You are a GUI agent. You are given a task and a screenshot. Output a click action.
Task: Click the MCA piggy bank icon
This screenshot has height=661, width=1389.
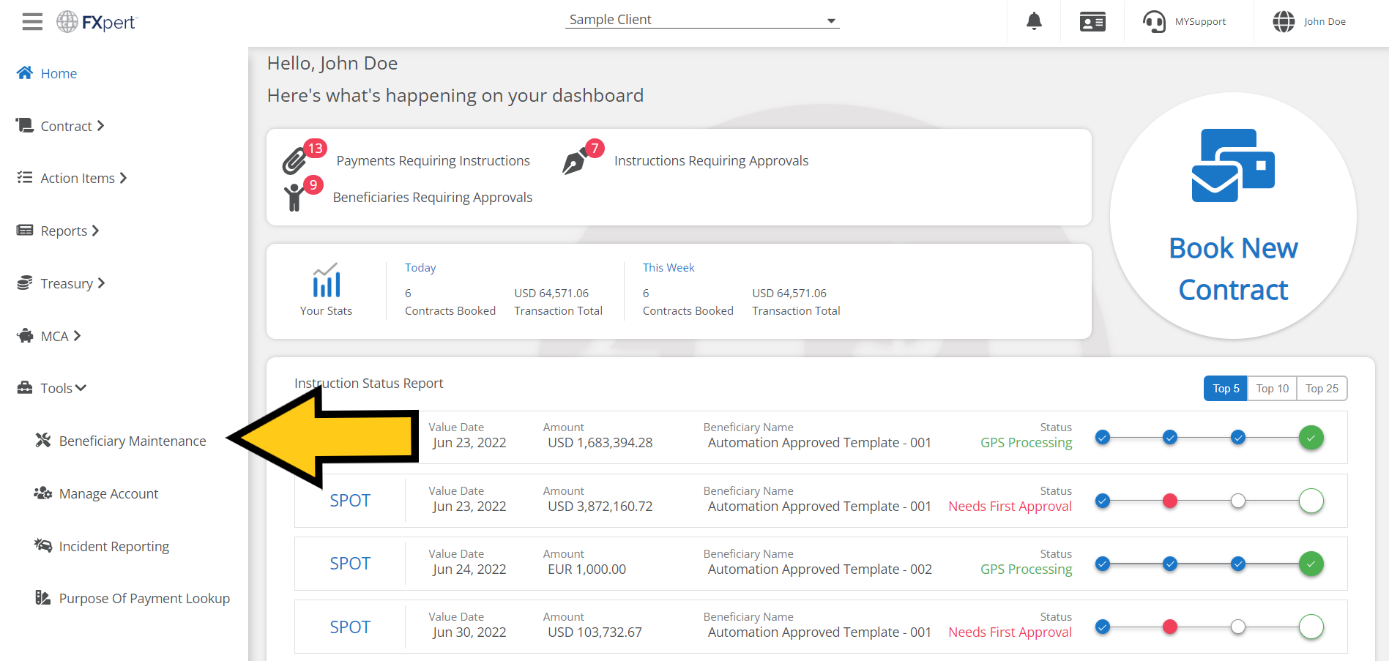25,335
